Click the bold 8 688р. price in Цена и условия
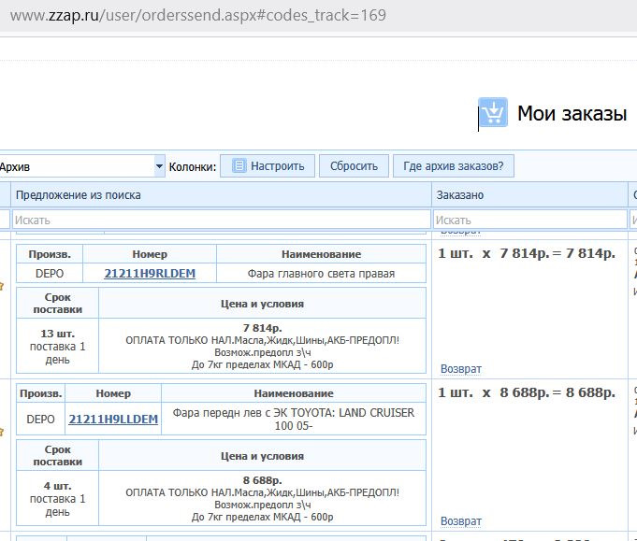 (x=263, y=480)
